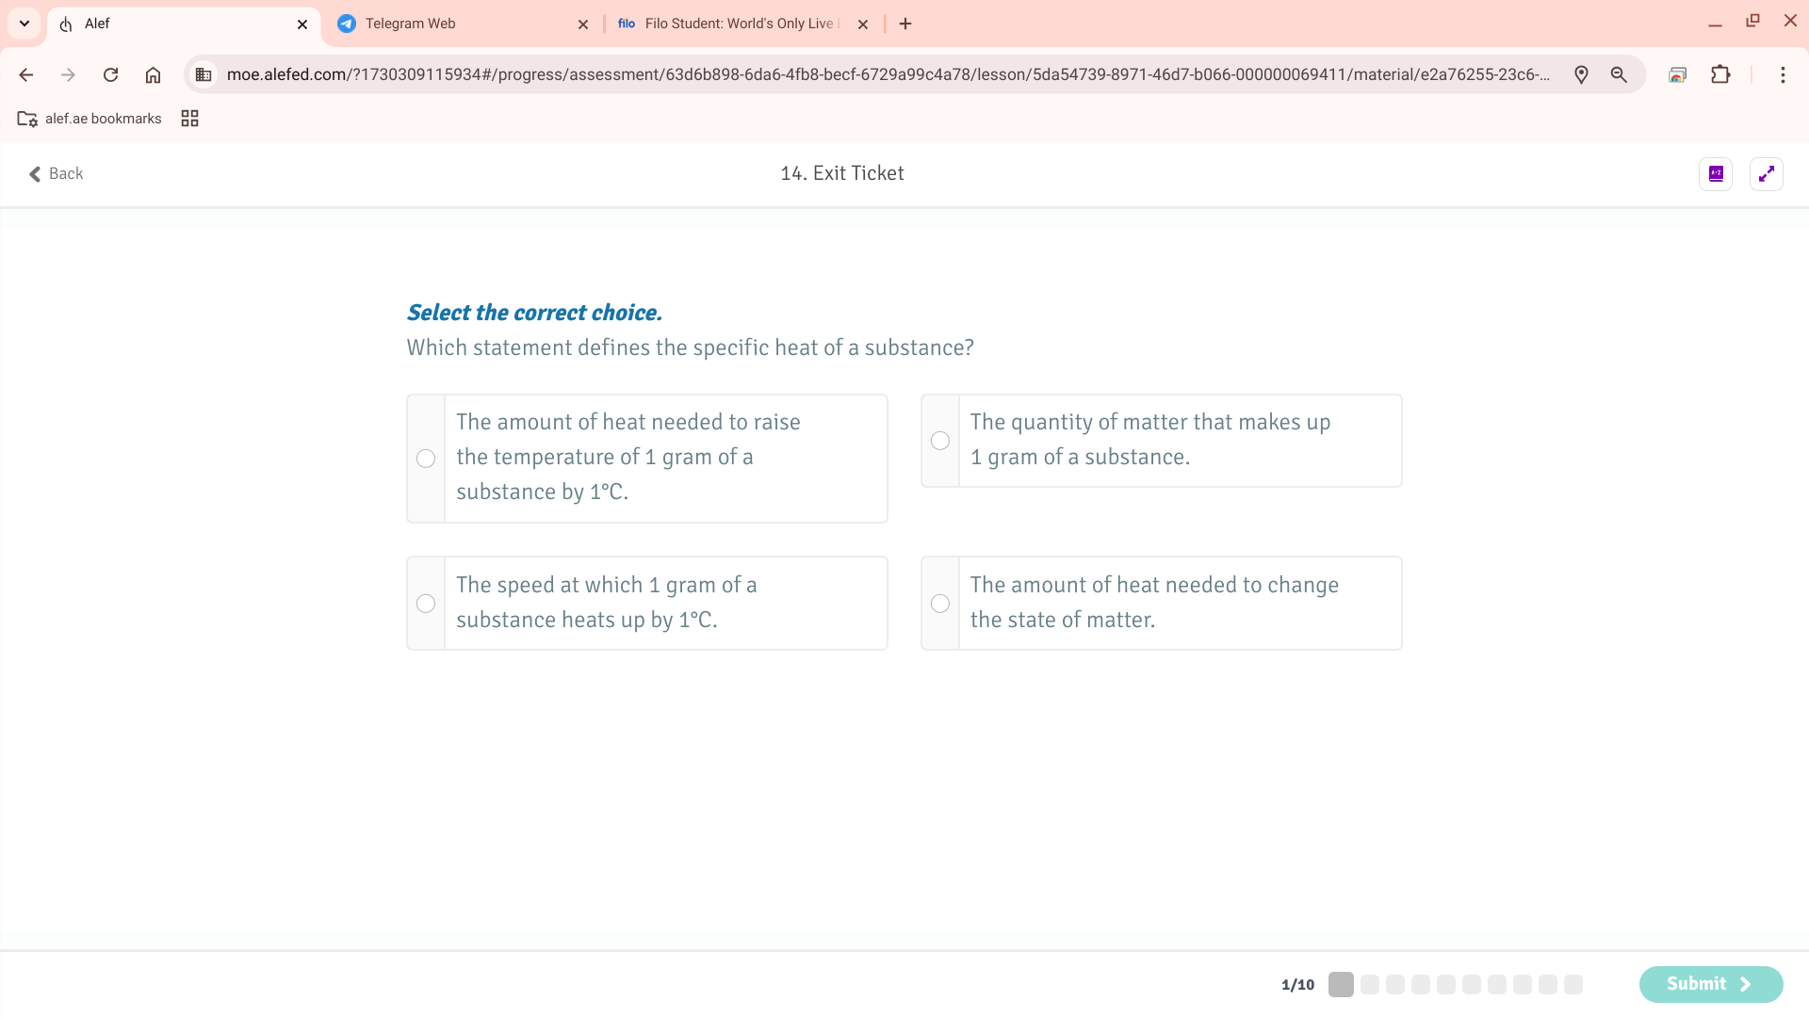The height and width of the screenshot is (1017, 1809).
Task: Expand the tab search dropdown arrow
Action: (x=24, y=23)
